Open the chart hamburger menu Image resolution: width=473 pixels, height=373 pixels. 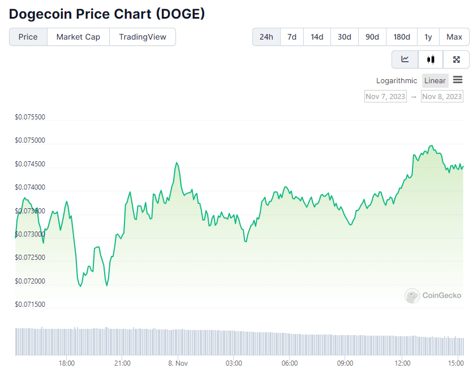(x=458, y=80)
